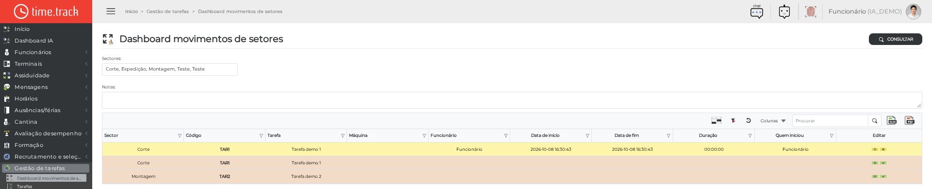Screen dimensions: 932x189
Task: Click the CONSULTAR button
Action: click(895, 39)
